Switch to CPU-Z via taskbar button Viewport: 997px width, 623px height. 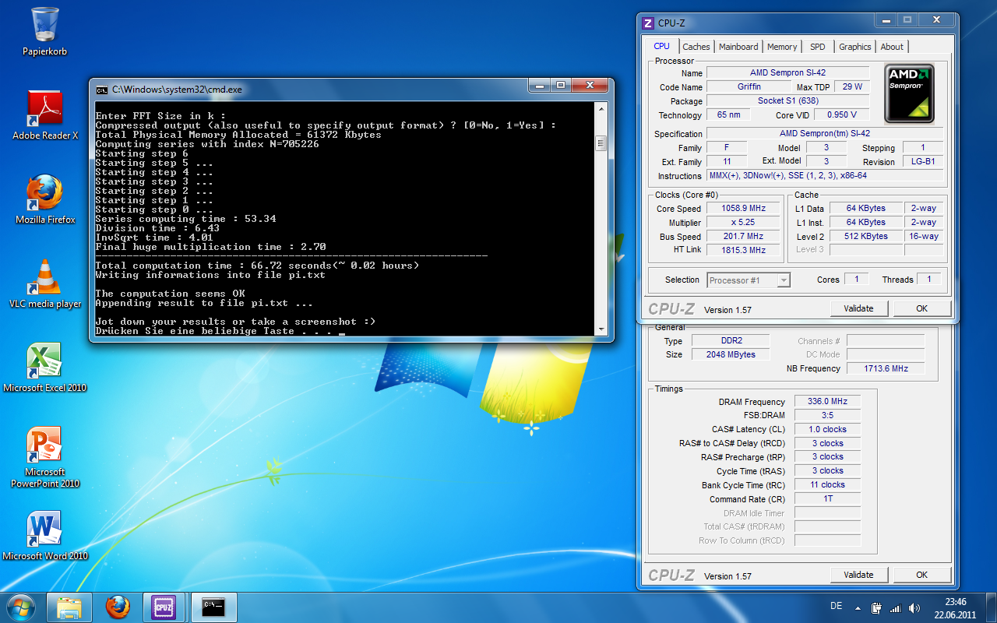pos(164,607)
